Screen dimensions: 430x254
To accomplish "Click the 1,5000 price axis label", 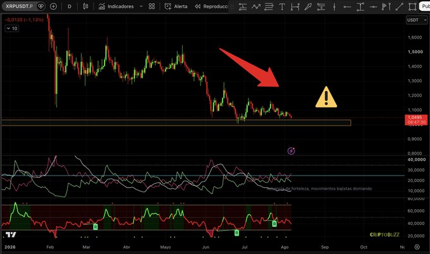I will [x=415, y=52].
